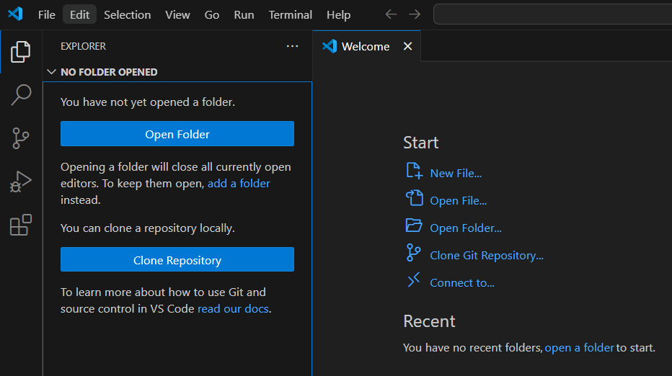Click 'open a folder' link under Recent
Screen dimensions: 672x376
coord(580,347)
